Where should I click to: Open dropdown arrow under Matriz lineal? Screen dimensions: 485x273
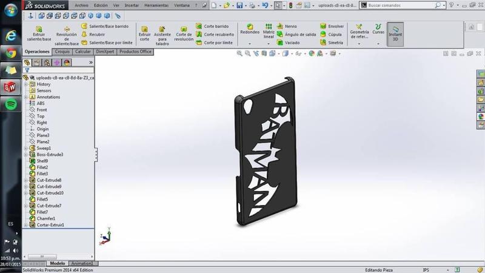pos(269,44)
